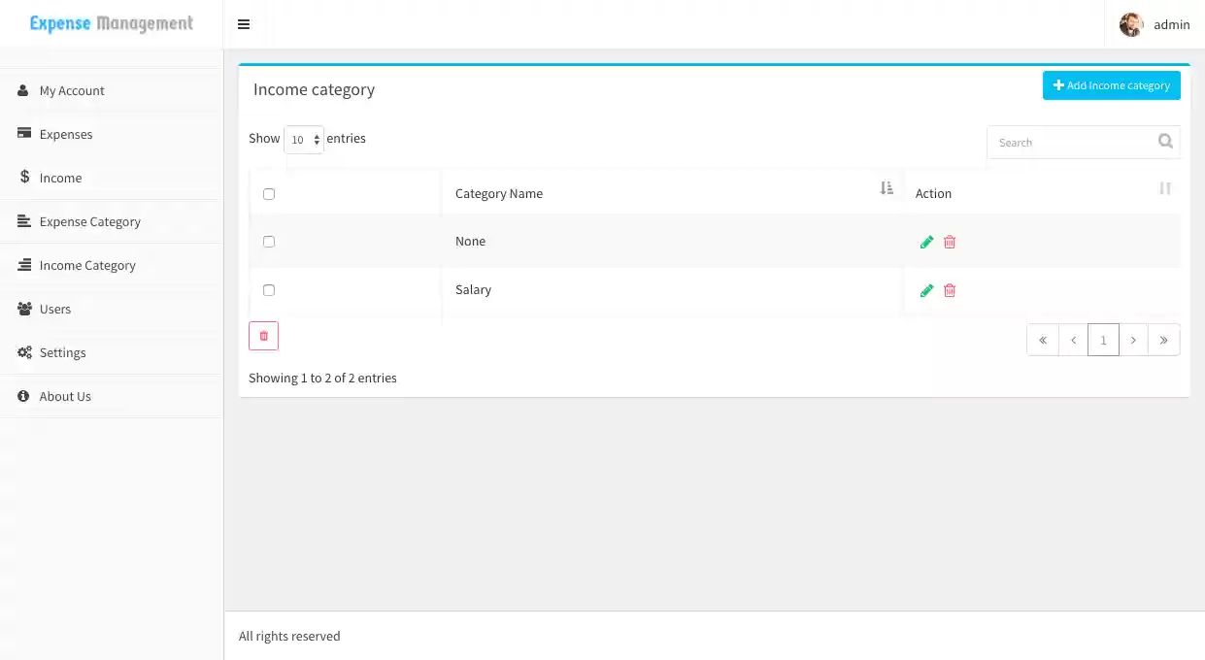Edit the Salary category with the pencil icon
Screen dimensions: 1205x660
tap(926, 290)
